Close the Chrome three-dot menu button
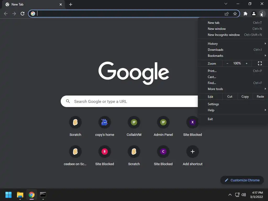The image size is (268, 201). [x=262, y=14]
